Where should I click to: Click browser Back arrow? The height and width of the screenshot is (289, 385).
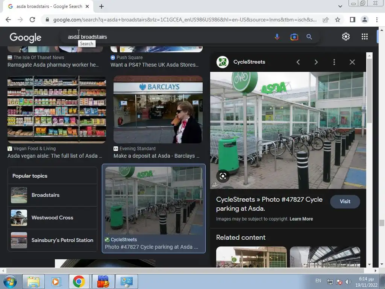pyautogui.click(x=8, y=20)
